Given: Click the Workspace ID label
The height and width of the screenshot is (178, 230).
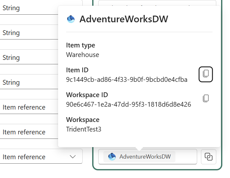Looking at the screenshot, I should [87, 95].
